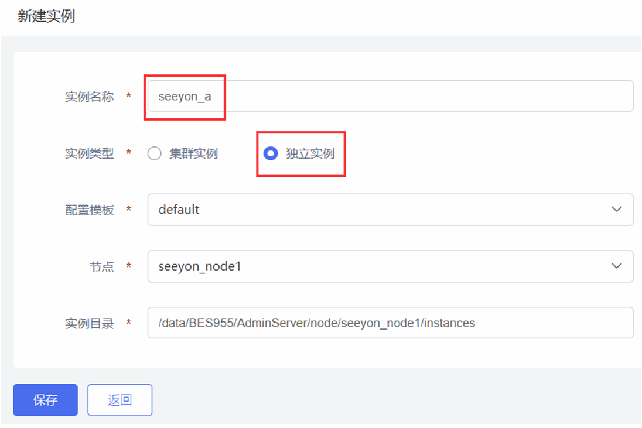This screenshot has height=428, width=642.
Task: Click the 实例类型 field label
Action: [89, 153]
